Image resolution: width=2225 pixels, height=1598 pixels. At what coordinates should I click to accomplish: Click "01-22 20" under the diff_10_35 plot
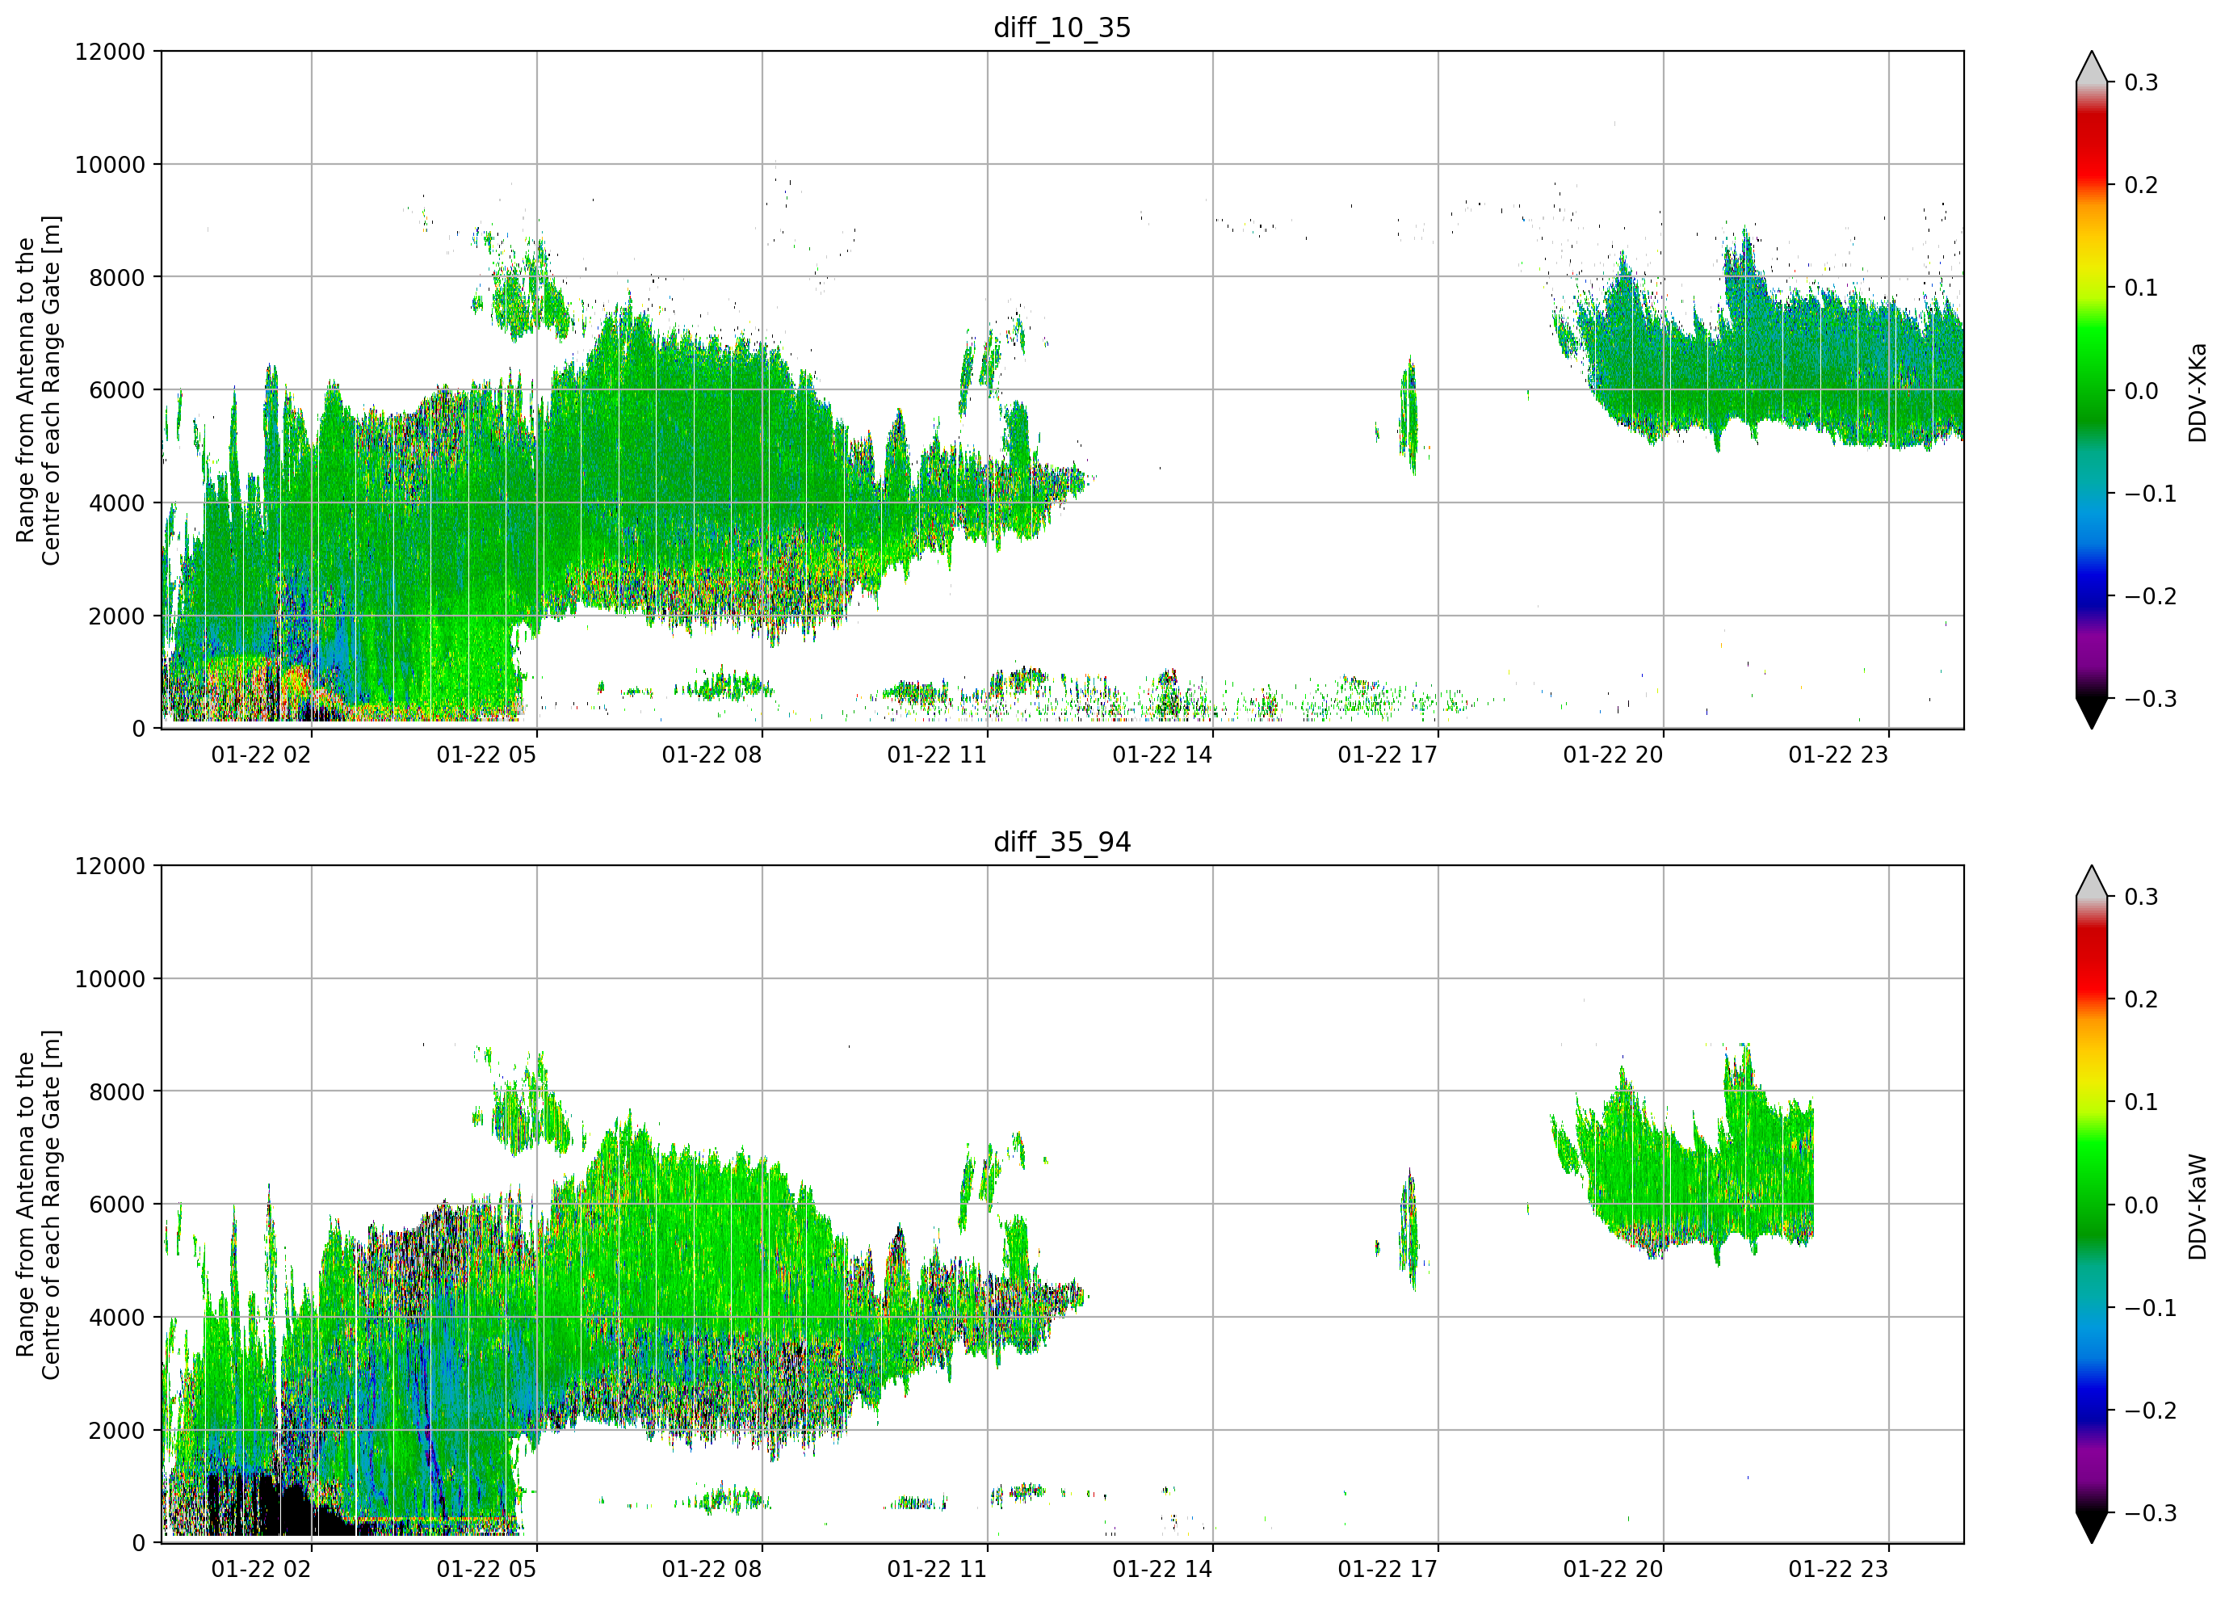click(x=1613, y=755)
